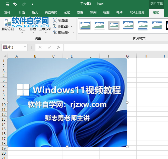Click the 重设图片 button
This screenshot has width=168, height=159.
61,32
